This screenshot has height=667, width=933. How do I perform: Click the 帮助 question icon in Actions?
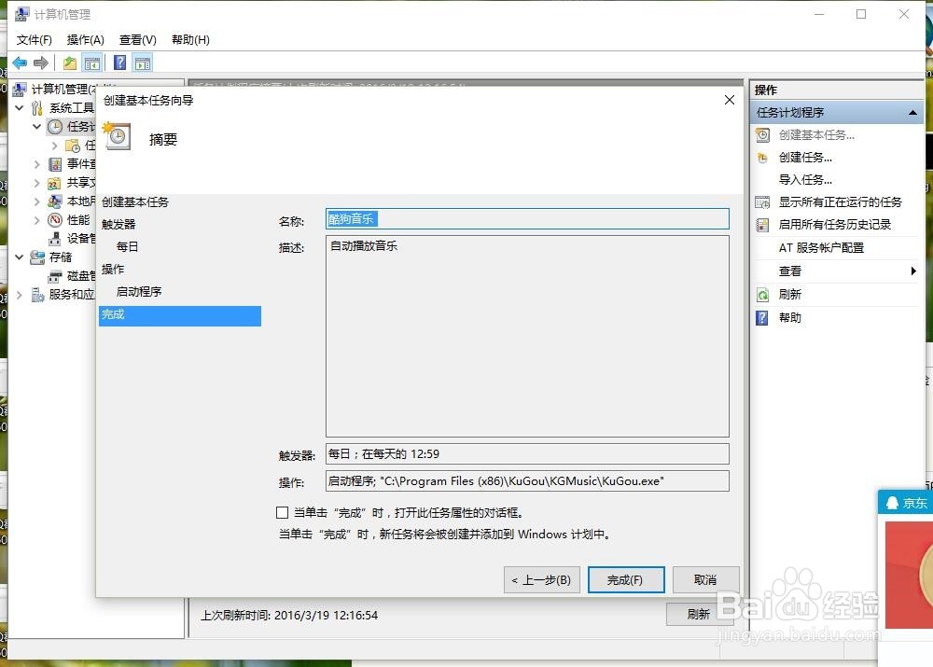pyautogui.click(x=762, y=318)
